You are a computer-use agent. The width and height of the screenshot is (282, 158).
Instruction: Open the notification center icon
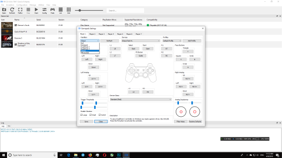278,155
